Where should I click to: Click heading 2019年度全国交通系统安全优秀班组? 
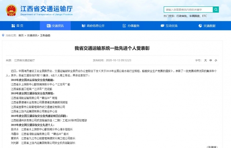click(x=32, y=94)
